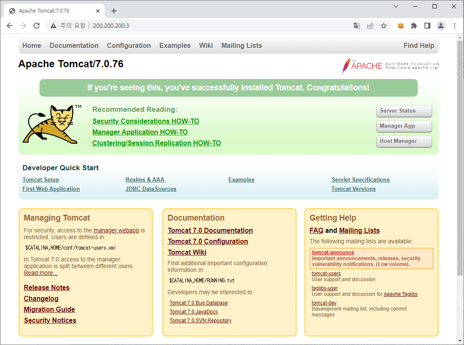
Task: Open the Realms & AAA link
Action: [x=145, y=179]
